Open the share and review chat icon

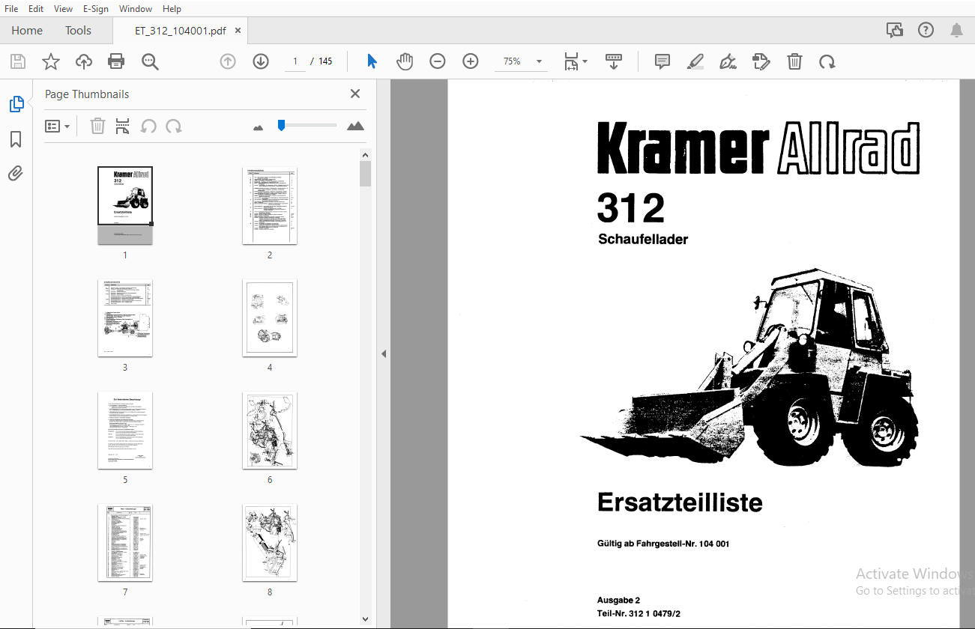[x=895, y=30]
